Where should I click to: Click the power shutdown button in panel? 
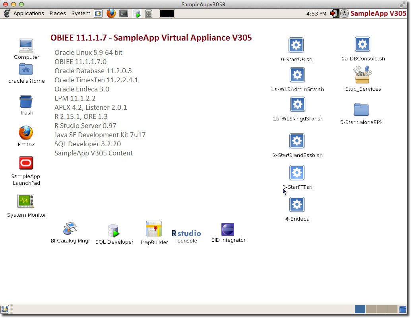pos(344,14)
